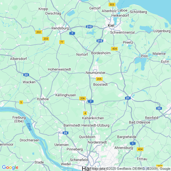Click the A215 highway shield above Bordesholm

click(x=100, y=41)
